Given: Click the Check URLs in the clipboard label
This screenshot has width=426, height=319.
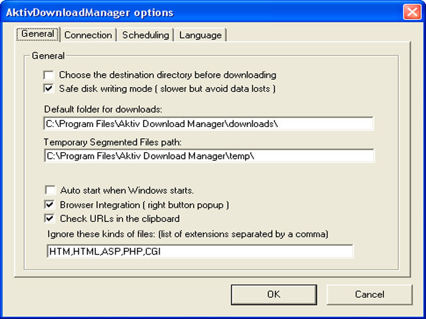Looking at the screenshot, I should pos(120,219).
